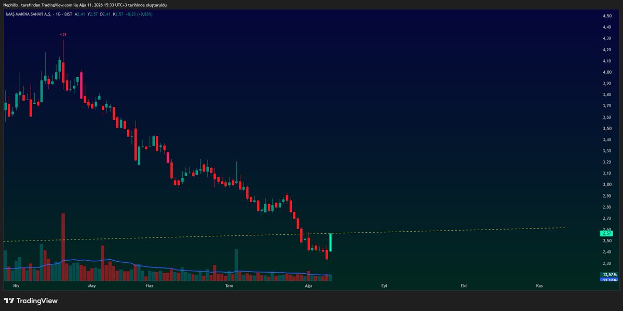Click the 13,57M volume label

click(608, 274)
